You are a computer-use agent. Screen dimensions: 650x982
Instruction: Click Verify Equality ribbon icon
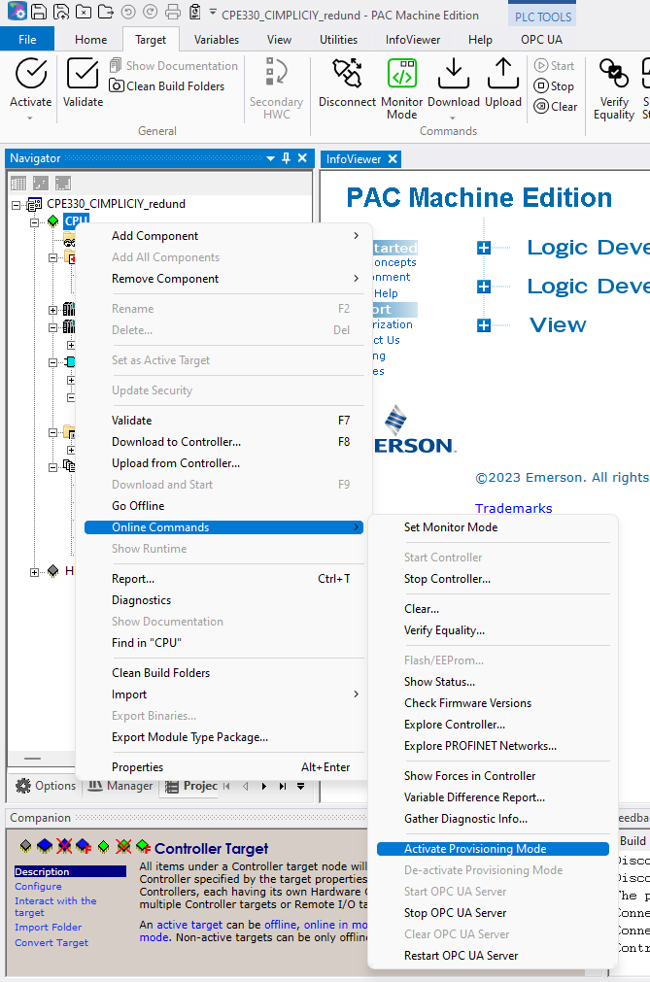pos(614,74)
